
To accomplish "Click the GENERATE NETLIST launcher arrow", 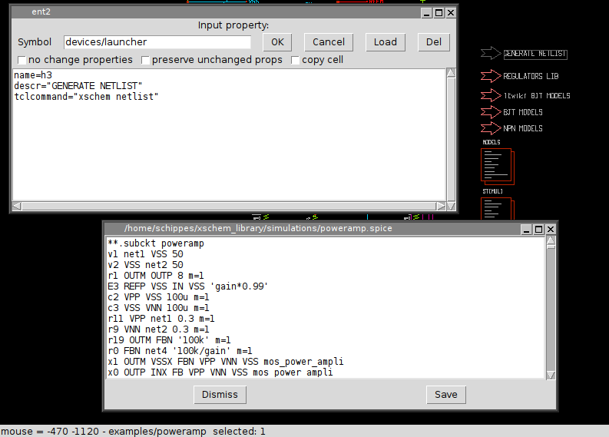I will tap(490, 54).
